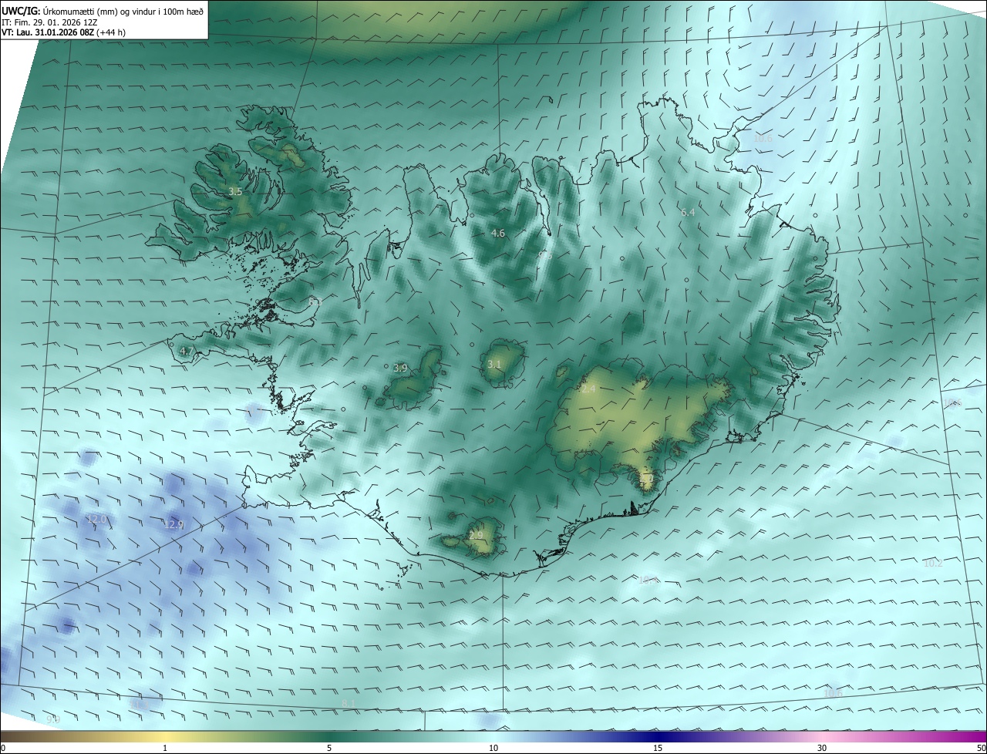
Task: Pick the dark navy section of the color scale
Action: click(658, 736)
